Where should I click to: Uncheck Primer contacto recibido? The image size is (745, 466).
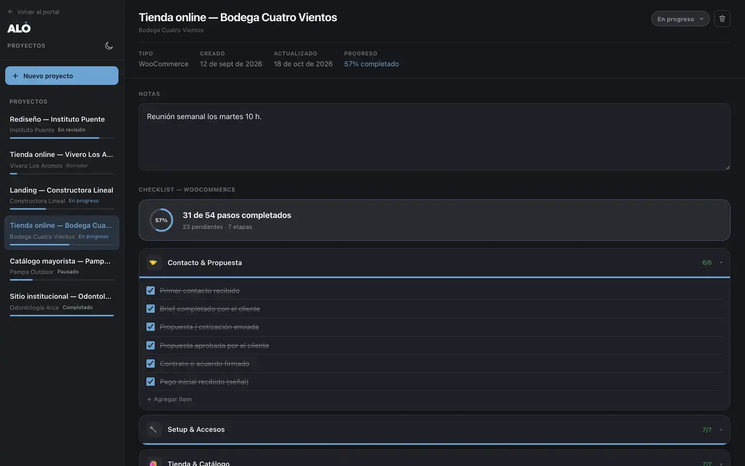[151, 290]
